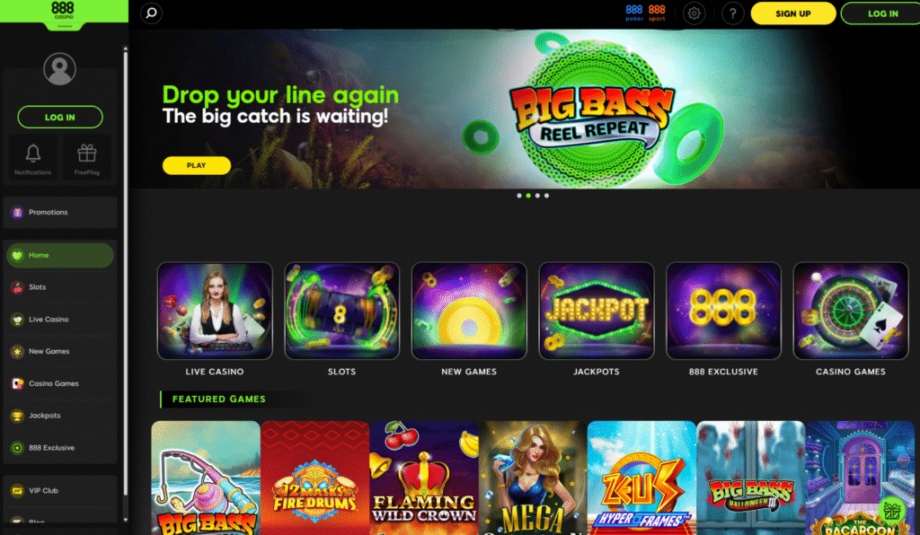Open the search magnifier icon
The image size is (920, 535).
151,13
